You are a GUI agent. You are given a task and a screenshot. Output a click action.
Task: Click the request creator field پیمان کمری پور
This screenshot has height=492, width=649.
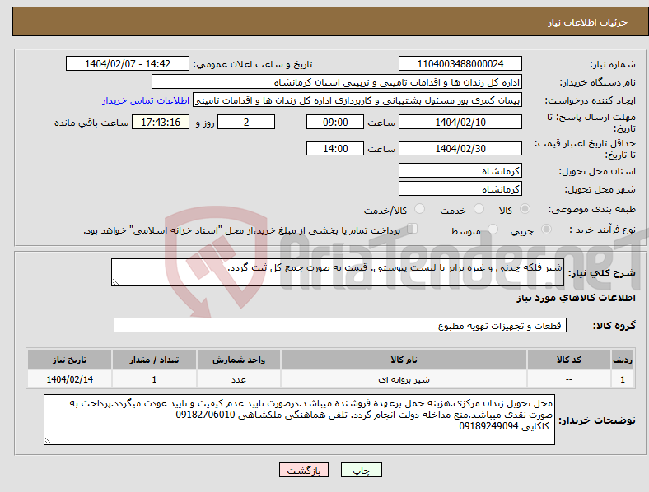357,100
